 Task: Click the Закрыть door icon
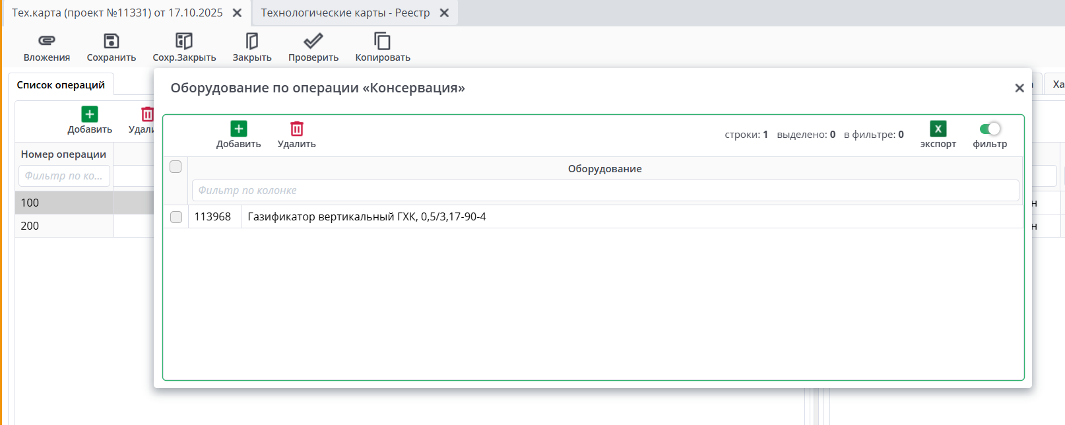pyautogui.click(x=252, y=41)
